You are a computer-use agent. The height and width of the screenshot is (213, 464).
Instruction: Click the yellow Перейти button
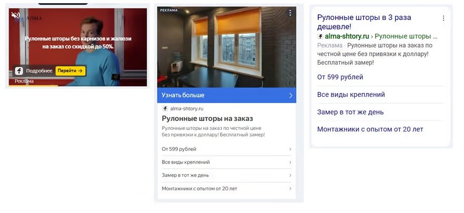tap(70, 70)
